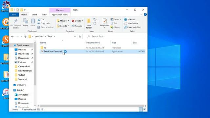Collapse the ribbon with chevron
The width and height of the screenshot is (210, 118).
141,14
